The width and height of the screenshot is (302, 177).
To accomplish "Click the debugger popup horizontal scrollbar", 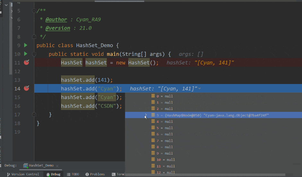I will 205,175.
